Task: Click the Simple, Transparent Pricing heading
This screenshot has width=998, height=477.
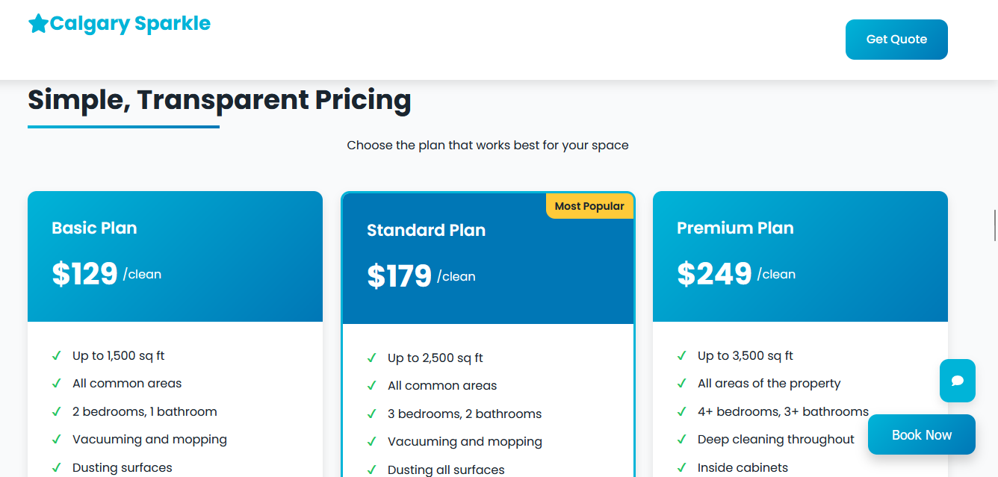Action: 220,99
